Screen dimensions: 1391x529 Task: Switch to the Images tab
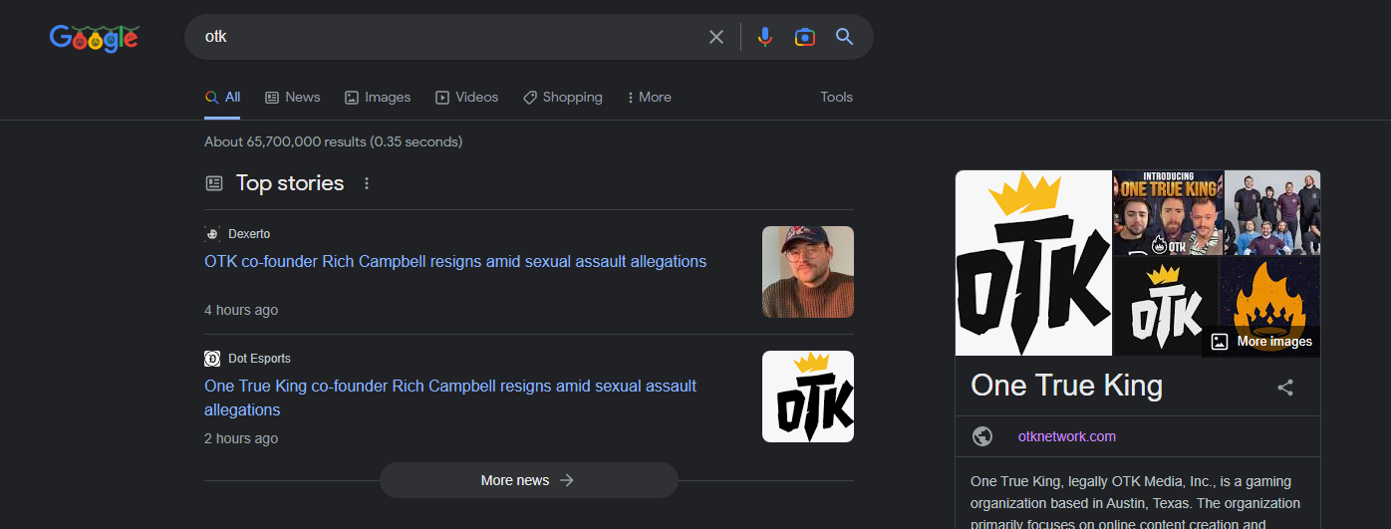click(378, 97)
